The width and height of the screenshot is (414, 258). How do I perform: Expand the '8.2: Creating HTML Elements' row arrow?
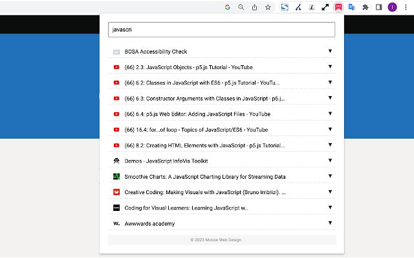[330, 144]
